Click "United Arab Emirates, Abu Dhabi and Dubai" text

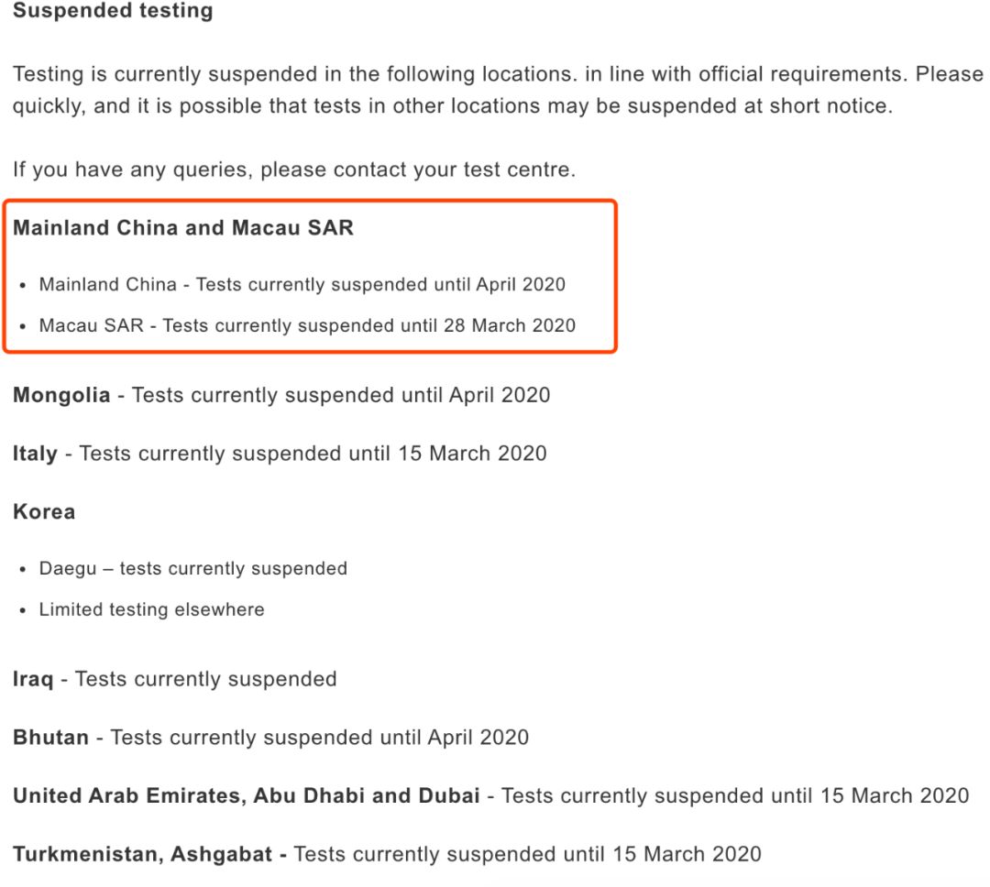[247, 795]
